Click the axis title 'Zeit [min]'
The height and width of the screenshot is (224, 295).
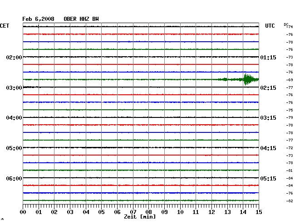(x=140, y=217)
